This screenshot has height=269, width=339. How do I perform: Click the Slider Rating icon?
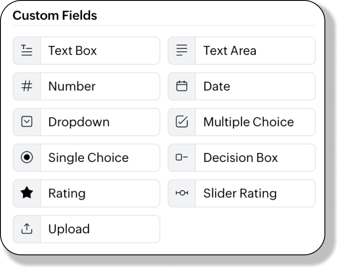point(182,193)
